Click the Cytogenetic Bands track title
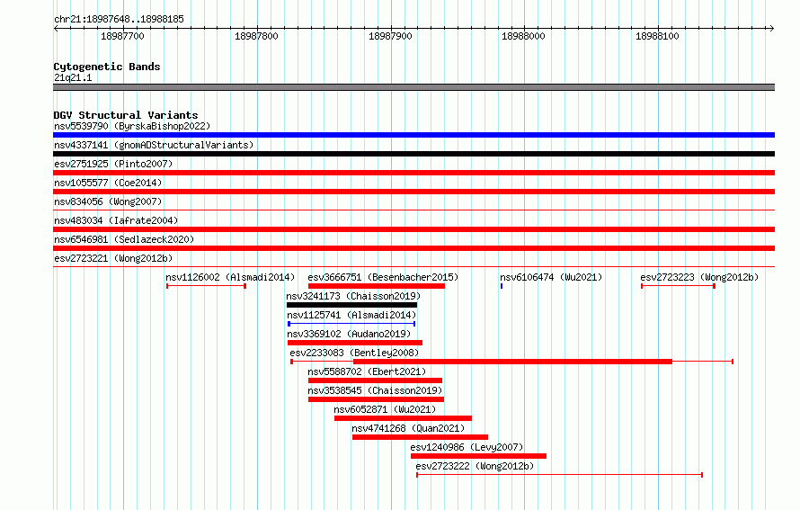 107,67
